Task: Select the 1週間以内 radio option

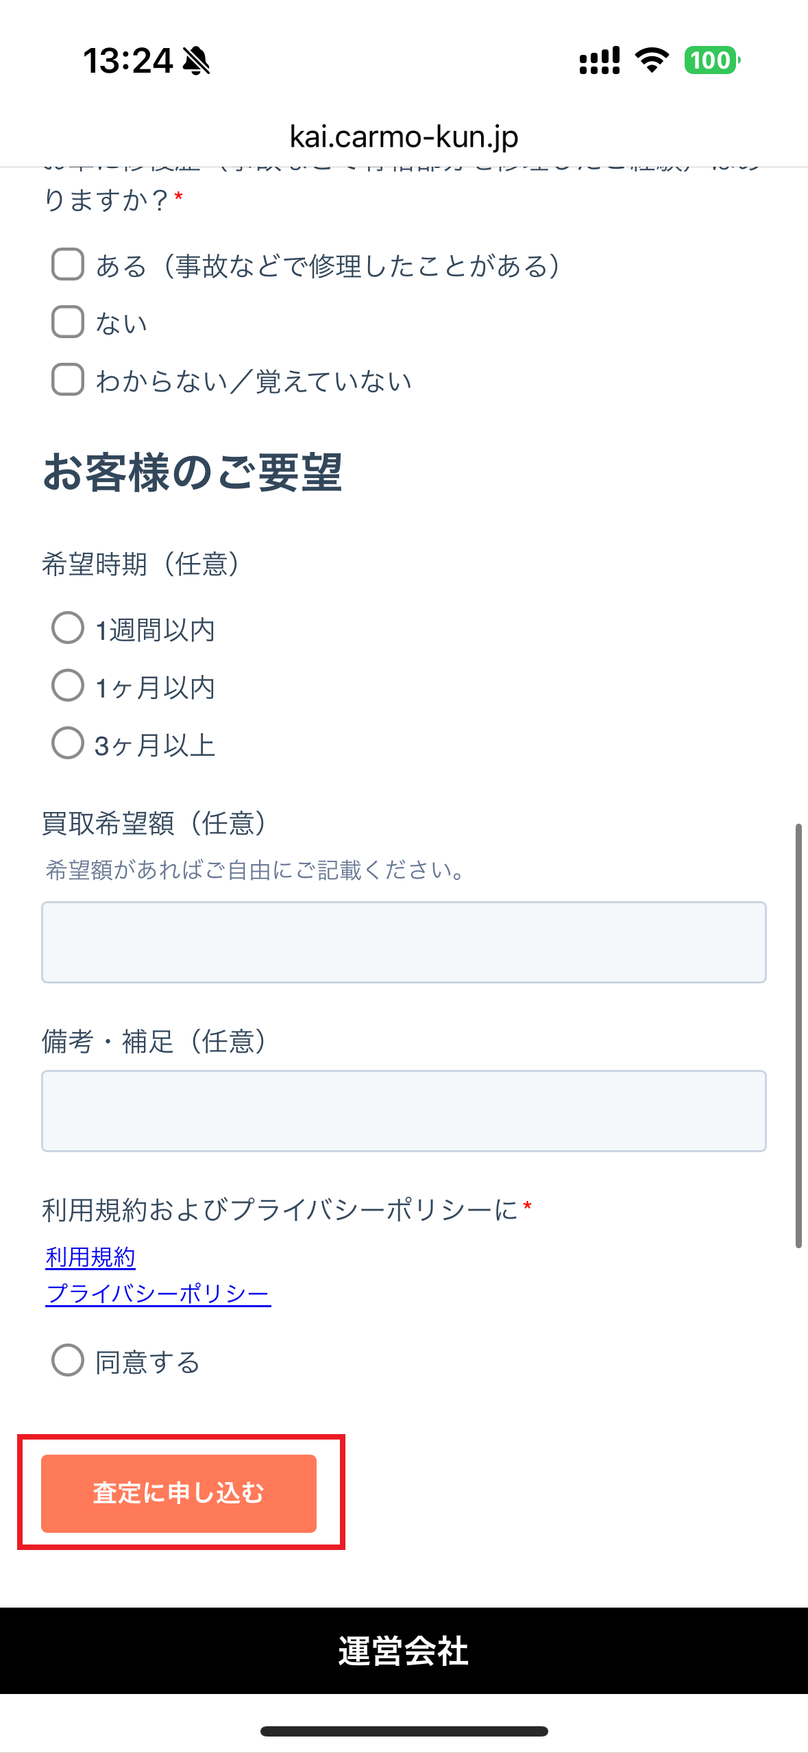Action: pyautogui.click(x=68, y=628)
